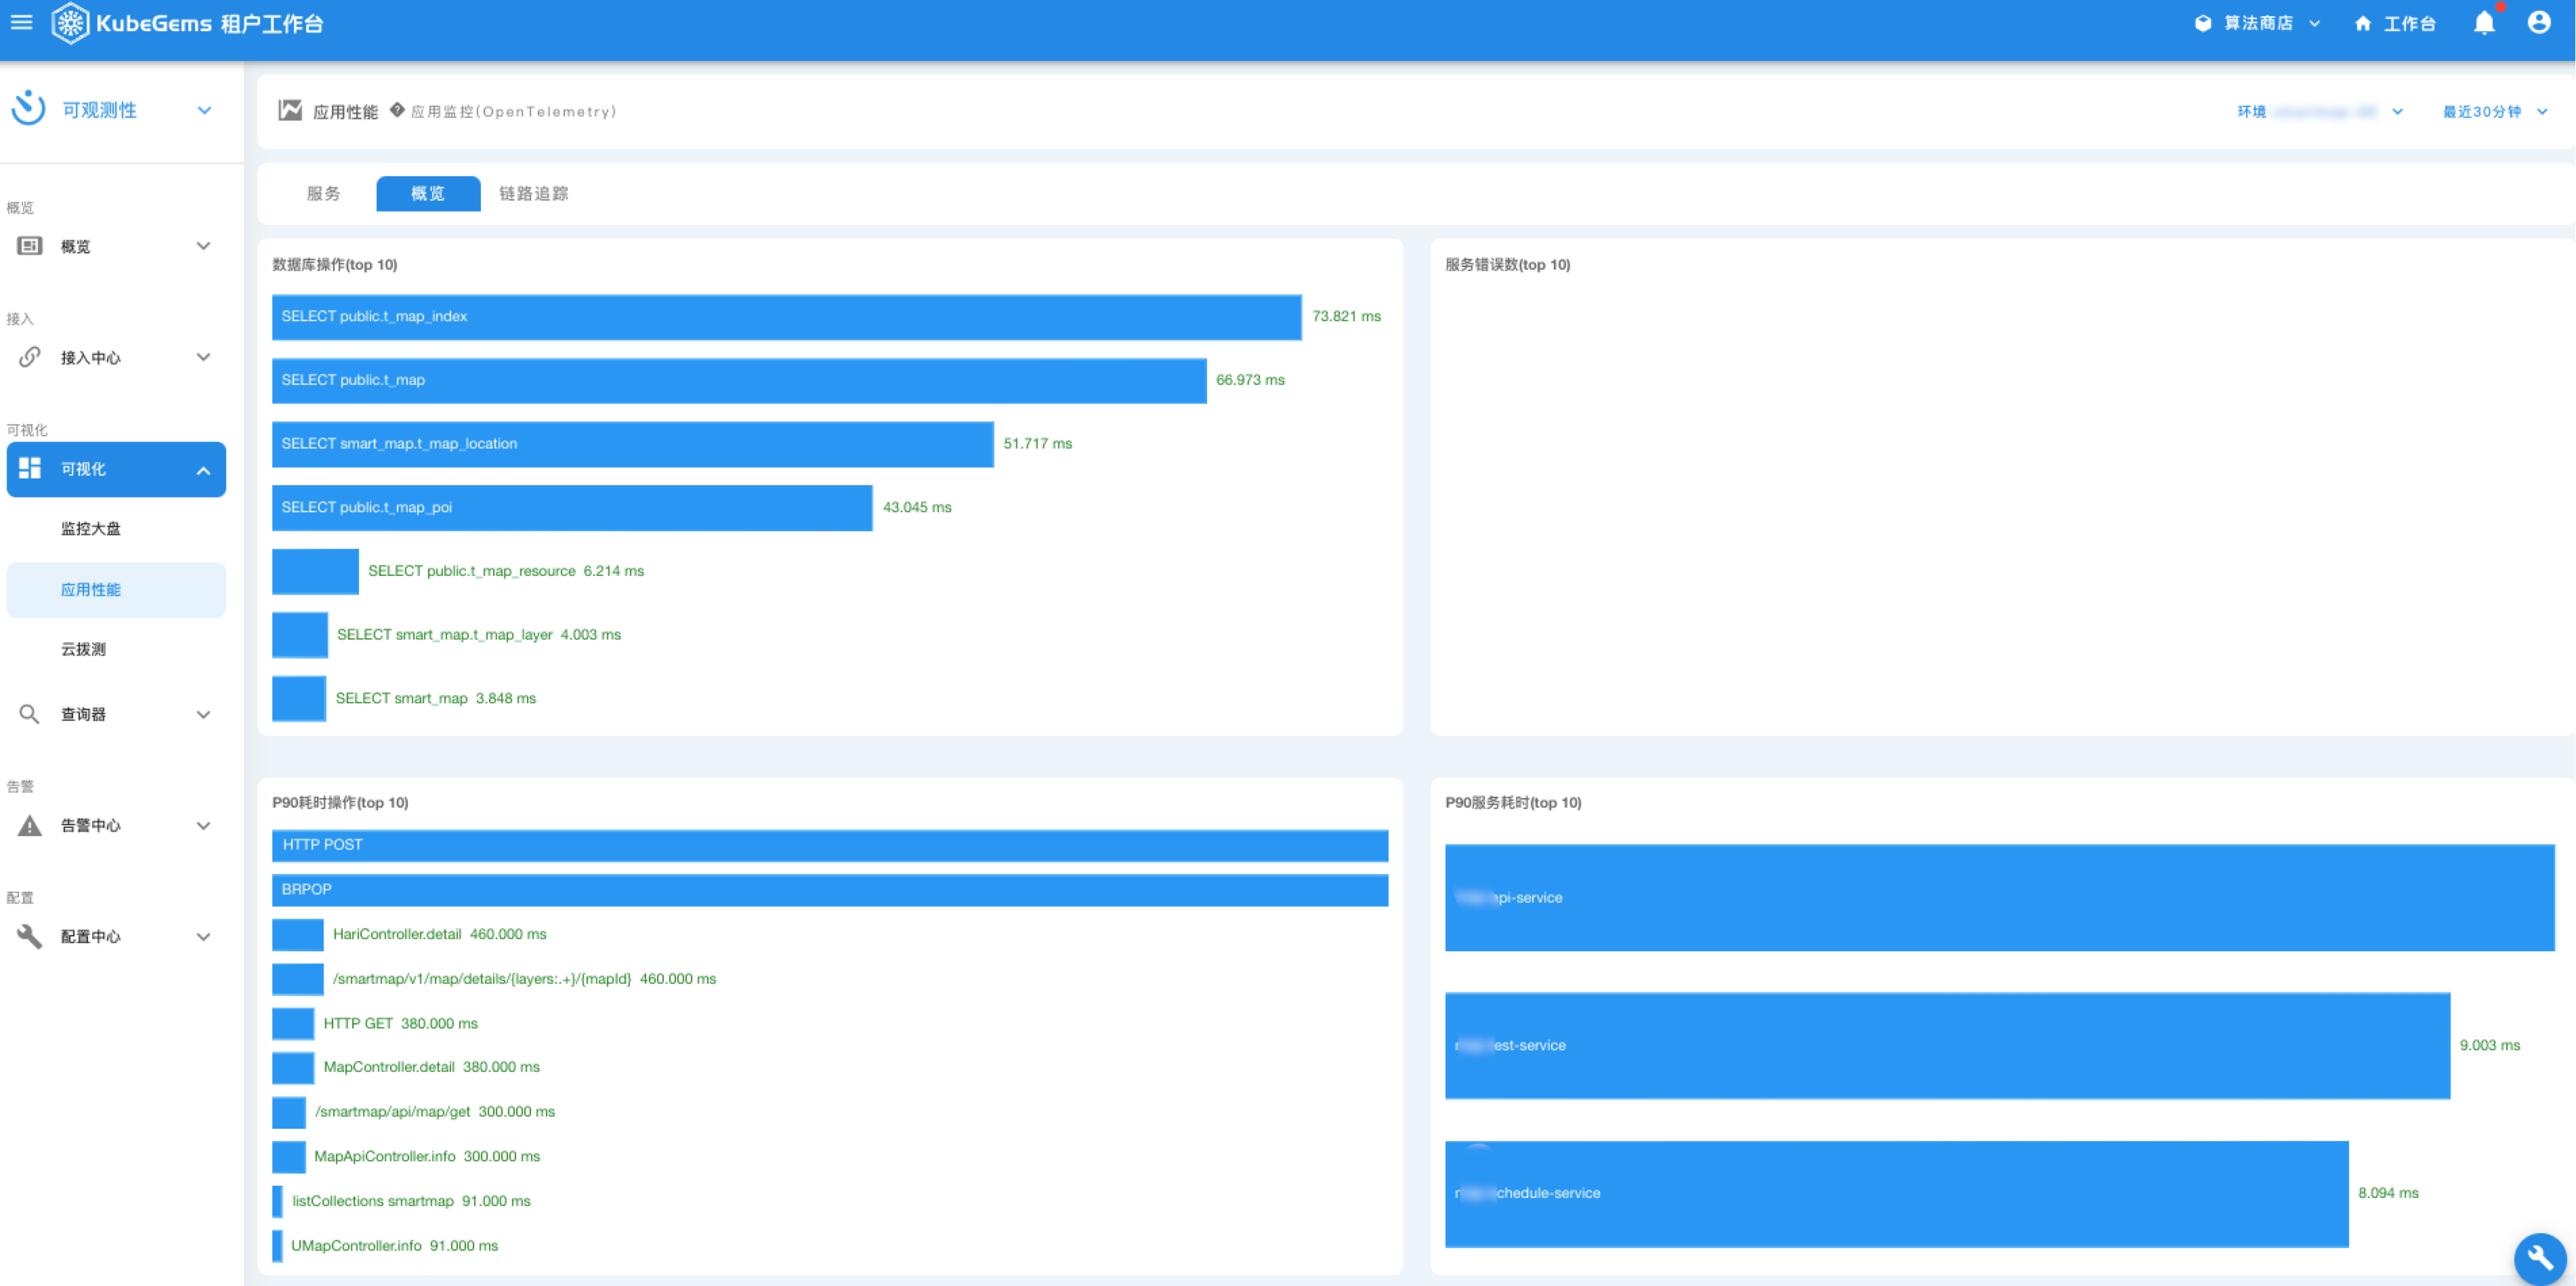Click SELECT smart_map 3.848 ms label
This screenshot has height=1286, width=2576.
pyautogui.click(x=436, y=698)
